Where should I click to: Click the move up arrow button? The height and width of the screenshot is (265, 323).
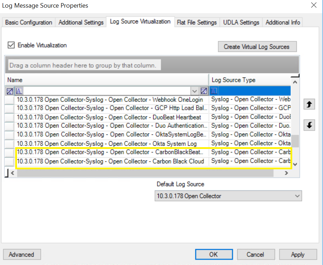309,104
